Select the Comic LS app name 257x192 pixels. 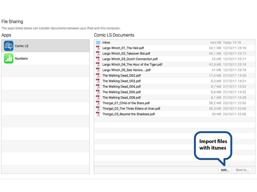tap(22, 46)
